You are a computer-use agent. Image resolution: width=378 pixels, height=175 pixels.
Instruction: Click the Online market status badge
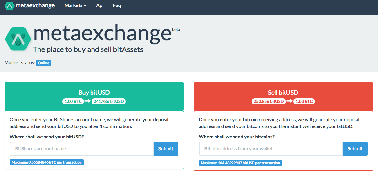tap(44, 63)
